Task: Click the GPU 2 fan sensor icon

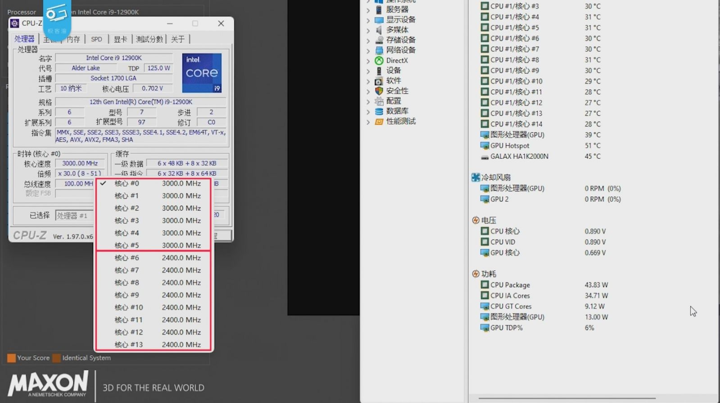Action: coord(485,199)
